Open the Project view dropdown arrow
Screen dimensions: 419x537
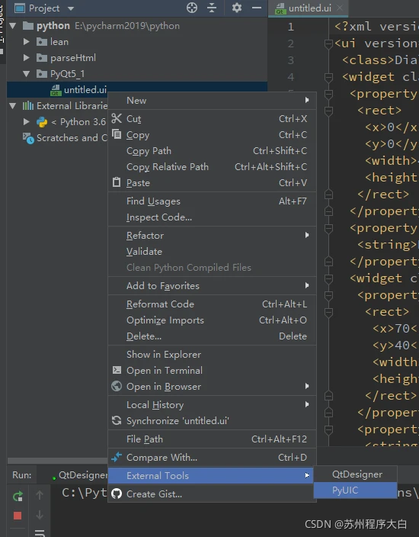70,8
